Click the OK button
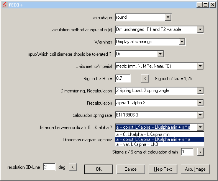 click(x=98, y=169)
